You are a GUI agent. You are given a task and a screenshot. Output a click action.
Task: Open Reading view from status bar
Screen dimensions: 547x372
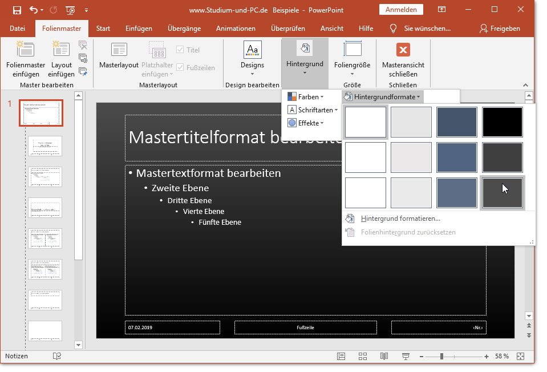[x=384, y=356]
